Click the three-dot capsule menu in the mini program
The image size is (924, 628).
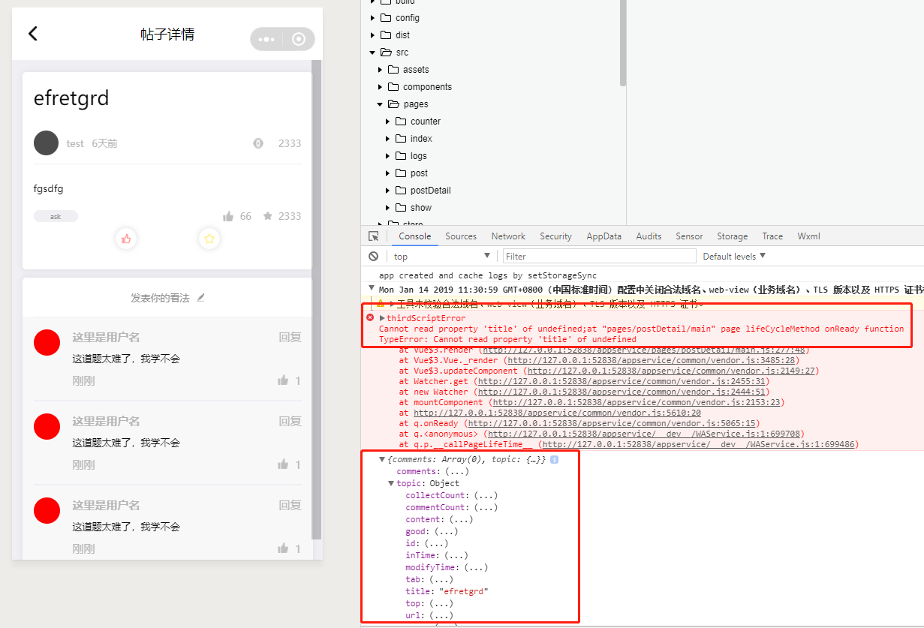268,39
